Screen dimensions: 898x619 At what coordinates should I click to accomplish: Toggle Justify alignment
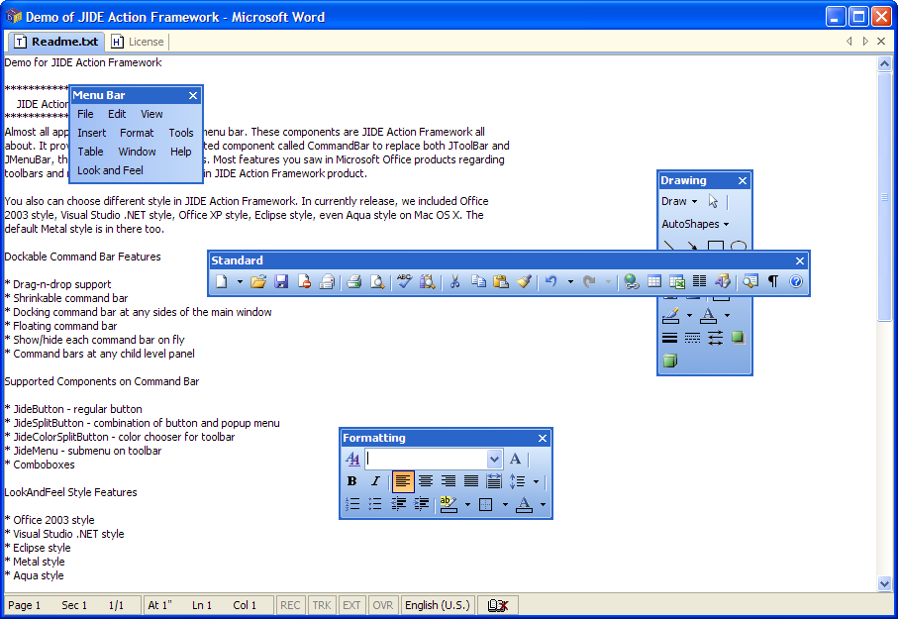tap(471, 481)
